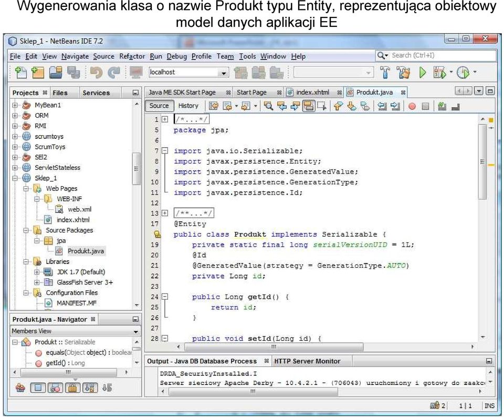
Task: Toggle Rectangular Selection in editor toolbar
Action: pyautogui.click(x=322, y=106)
